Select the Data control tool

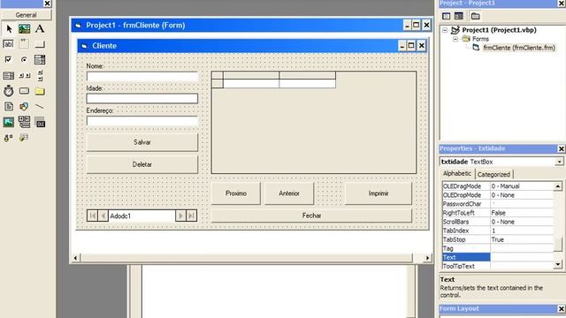click(24, 122)
